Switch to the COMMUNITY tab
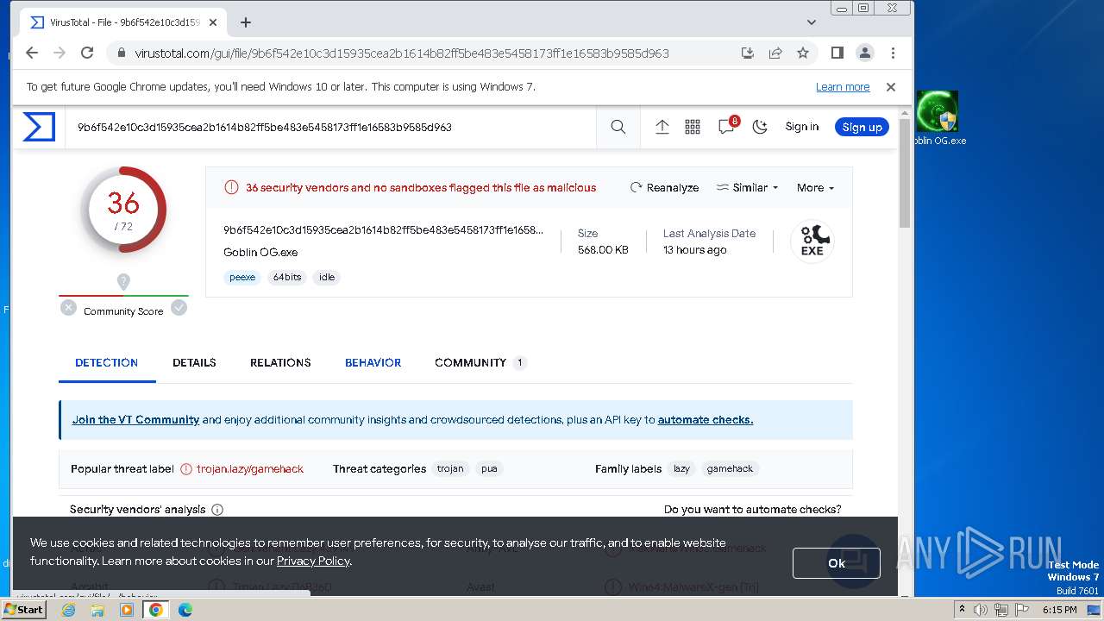This screenshot has height=621, width=1104. coord(480,362)
